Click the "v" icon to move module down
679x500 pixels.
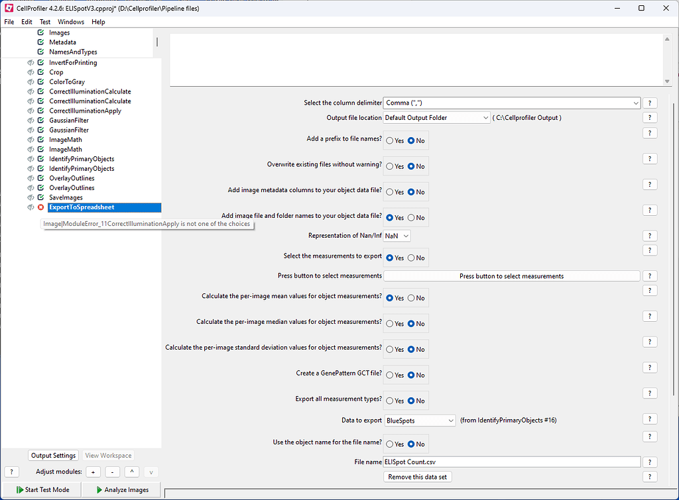[151, 472]
